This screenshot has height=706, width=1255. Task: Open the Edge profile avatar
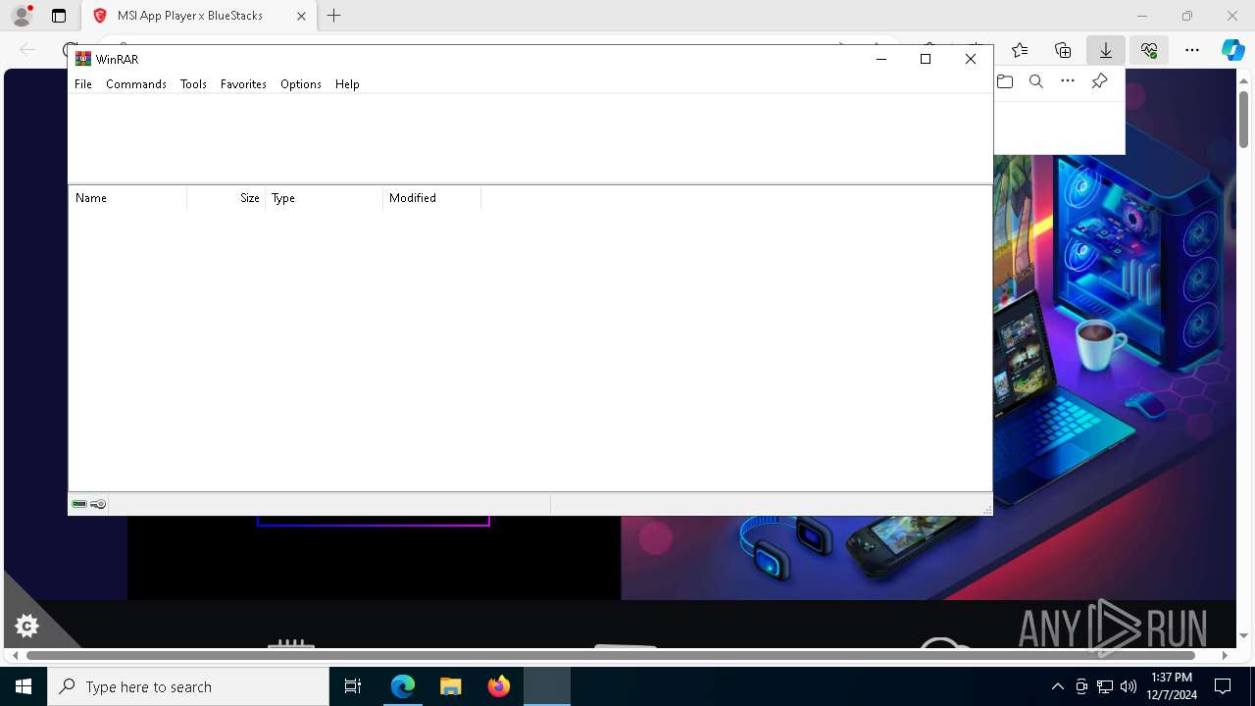tap(22, 16)
